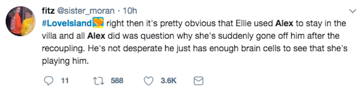Visit the @sister_moran handle link

coord(85,11)
